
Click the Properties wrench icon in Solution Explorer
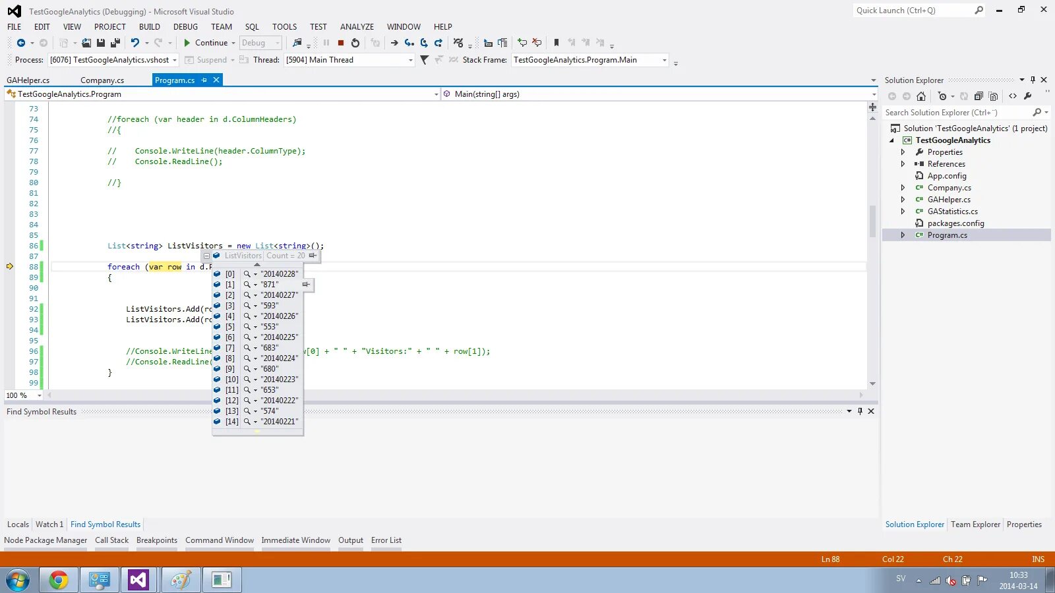coord(1027,96)
